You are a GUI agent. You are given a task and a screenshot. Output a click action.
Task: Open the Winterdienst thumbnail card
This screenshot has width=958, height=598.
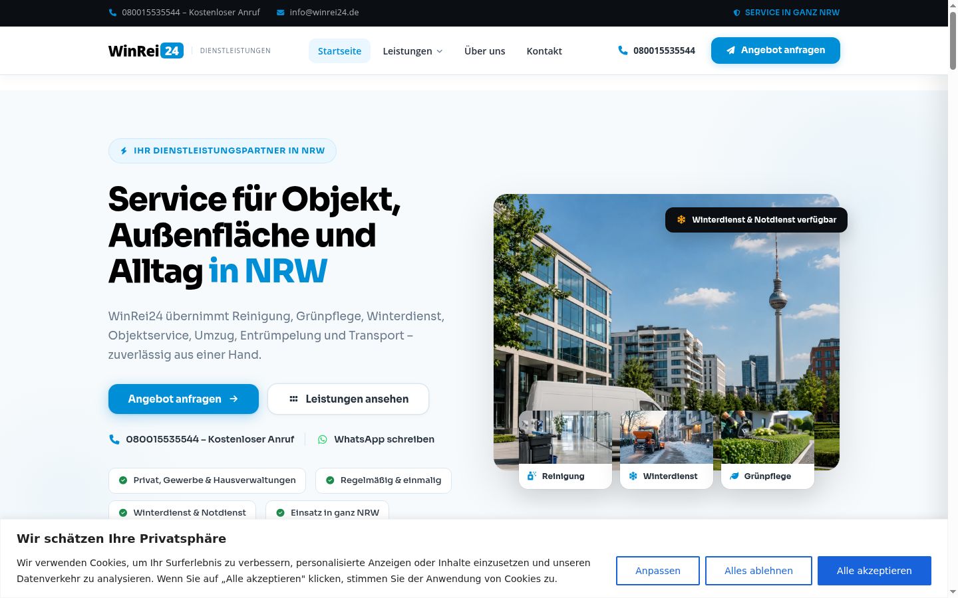(x=667, y=450)
